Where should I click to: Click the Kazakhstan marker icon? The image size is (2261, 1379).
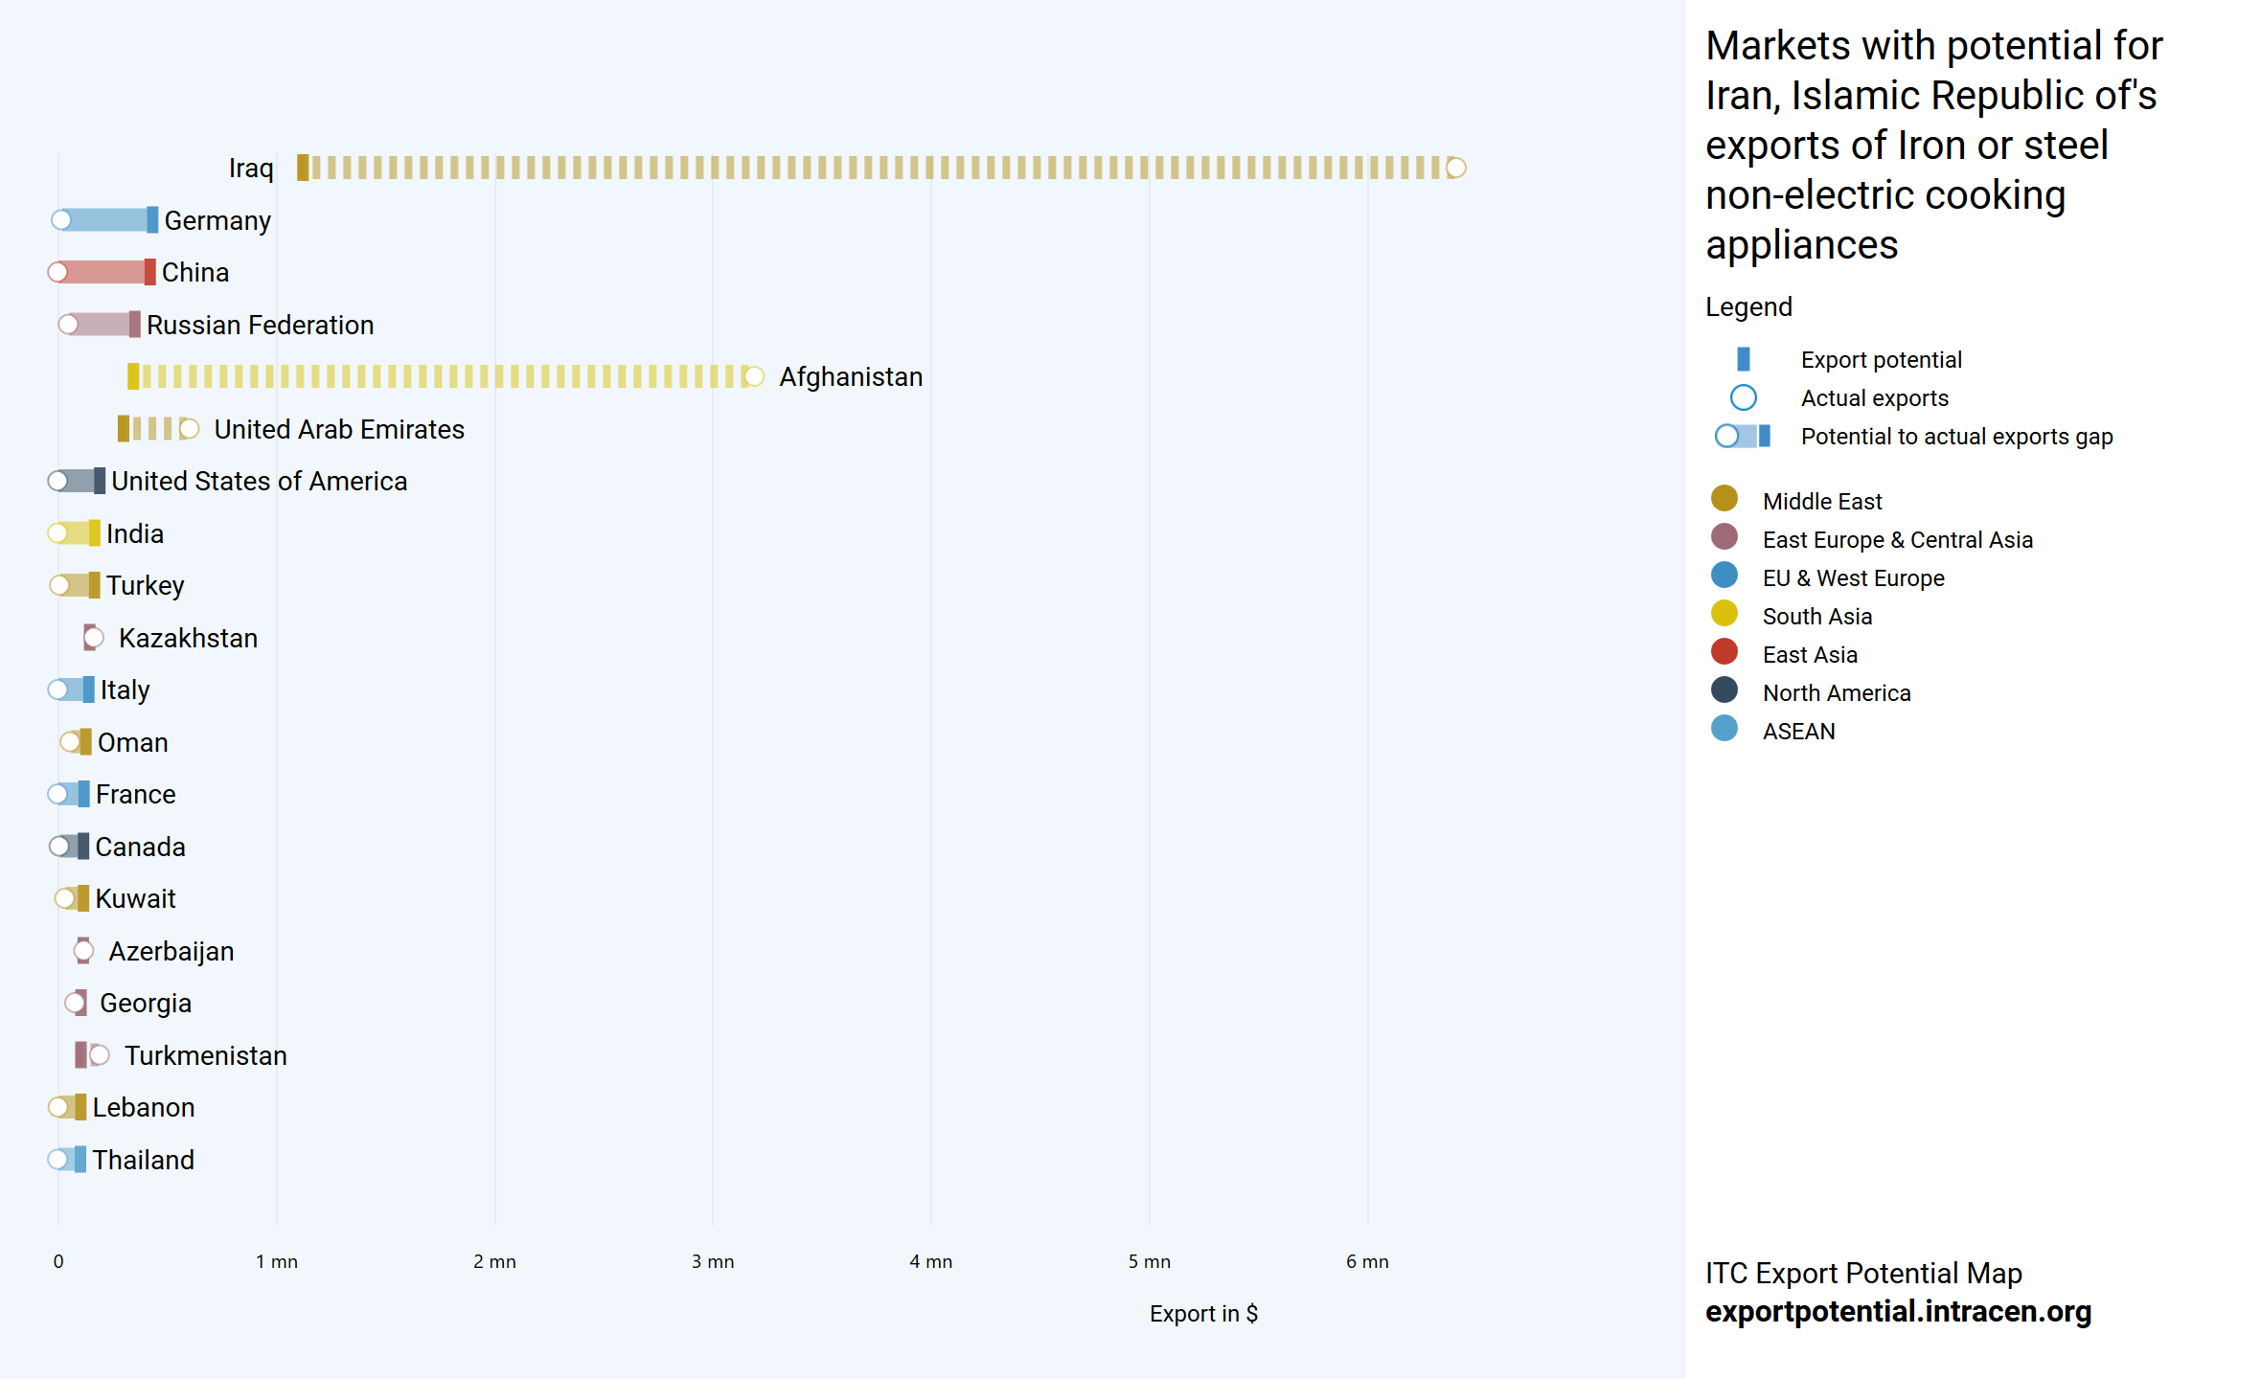click(x=92, y=637)
